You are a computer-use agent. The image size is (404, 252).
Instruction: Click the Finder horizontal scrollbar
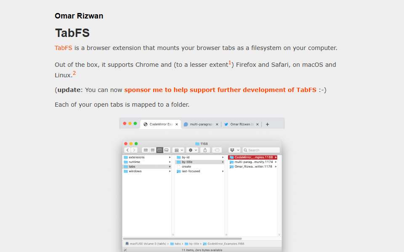tap(182, 239)
